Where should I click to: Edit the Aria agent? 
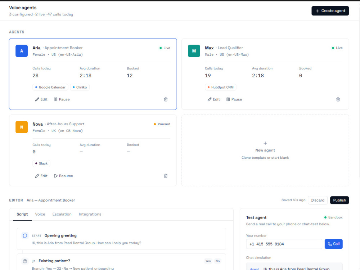(41, 99)
